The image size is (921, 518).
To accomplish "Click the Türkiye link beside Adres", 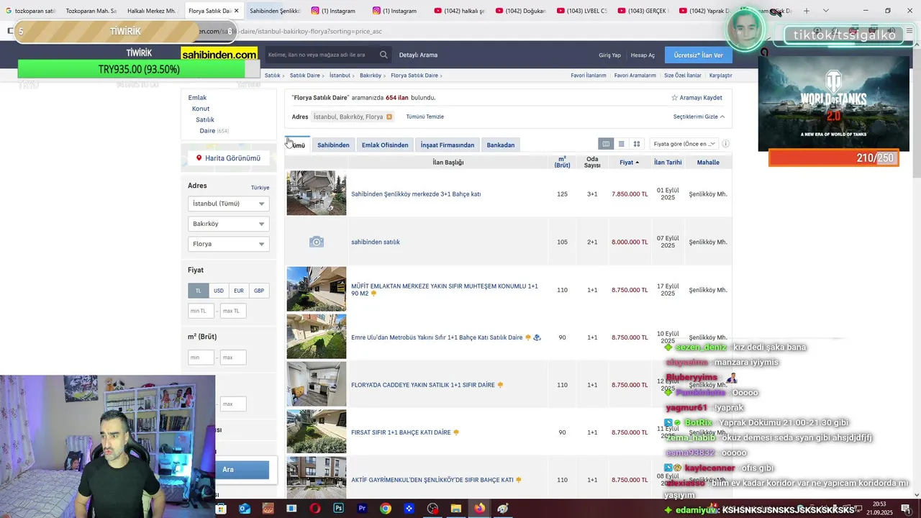I will click(260, 188).
